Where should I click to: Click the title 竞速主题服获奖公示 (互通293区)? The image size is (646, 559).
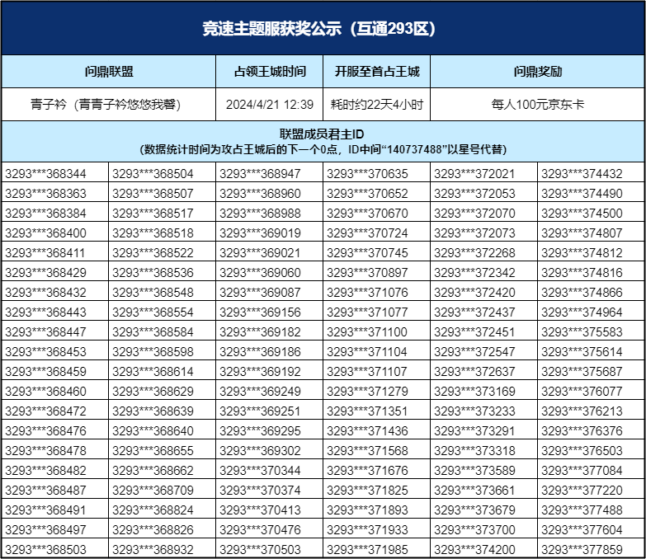(323, 29)
